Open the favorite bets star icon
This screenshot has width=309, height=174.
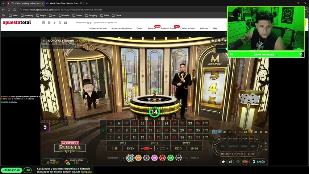point(223,162)
